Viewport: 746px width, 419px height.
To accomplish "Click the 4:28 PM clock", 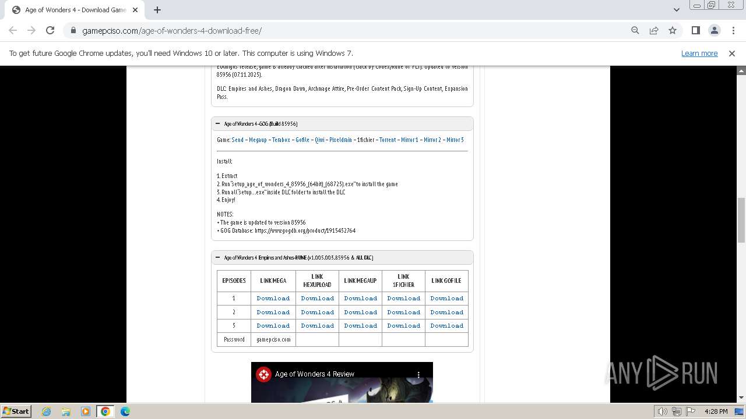I will [x=716, y=411].
